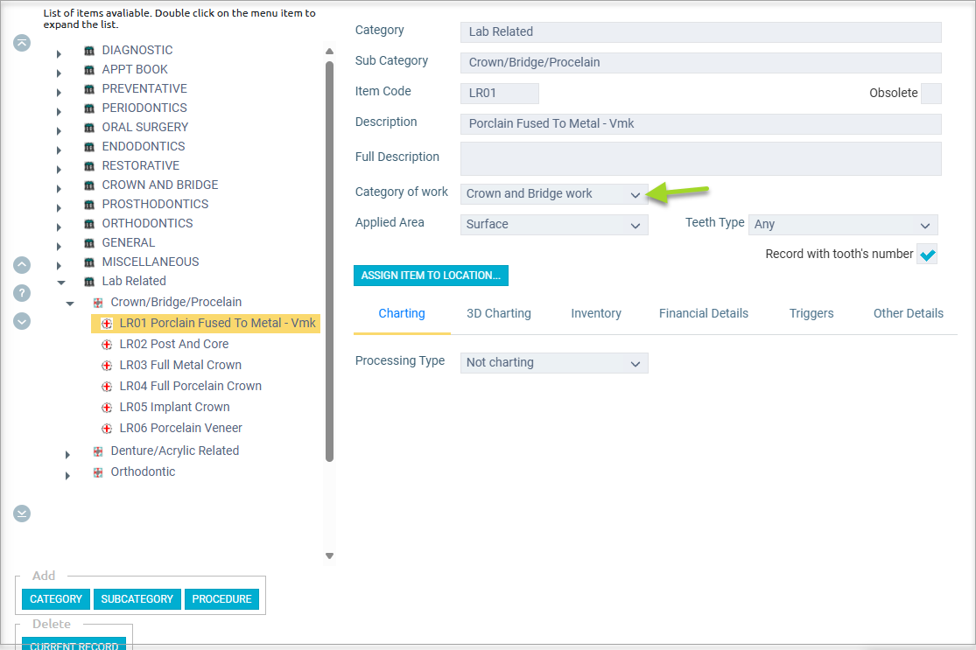Click the PROSTHODONTICS category icon
976x650 pixels.
coord(89,205)
